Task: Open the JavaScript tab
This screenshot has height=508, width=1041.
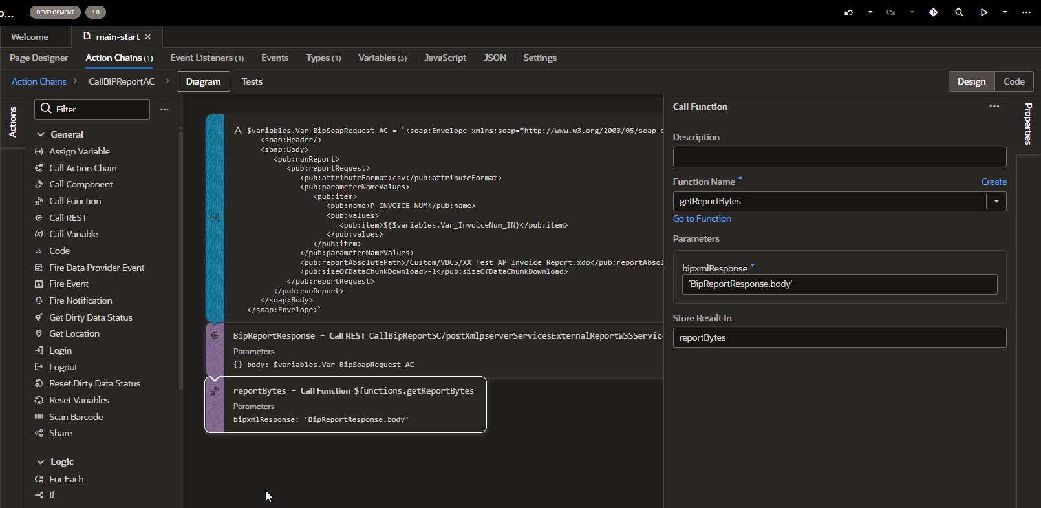Action: (445, 58)
